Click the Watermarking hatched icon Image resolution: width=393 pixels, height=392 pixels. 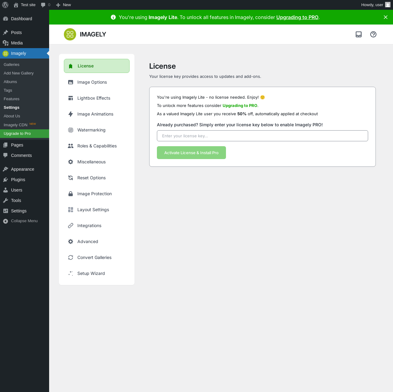(71, 130)
